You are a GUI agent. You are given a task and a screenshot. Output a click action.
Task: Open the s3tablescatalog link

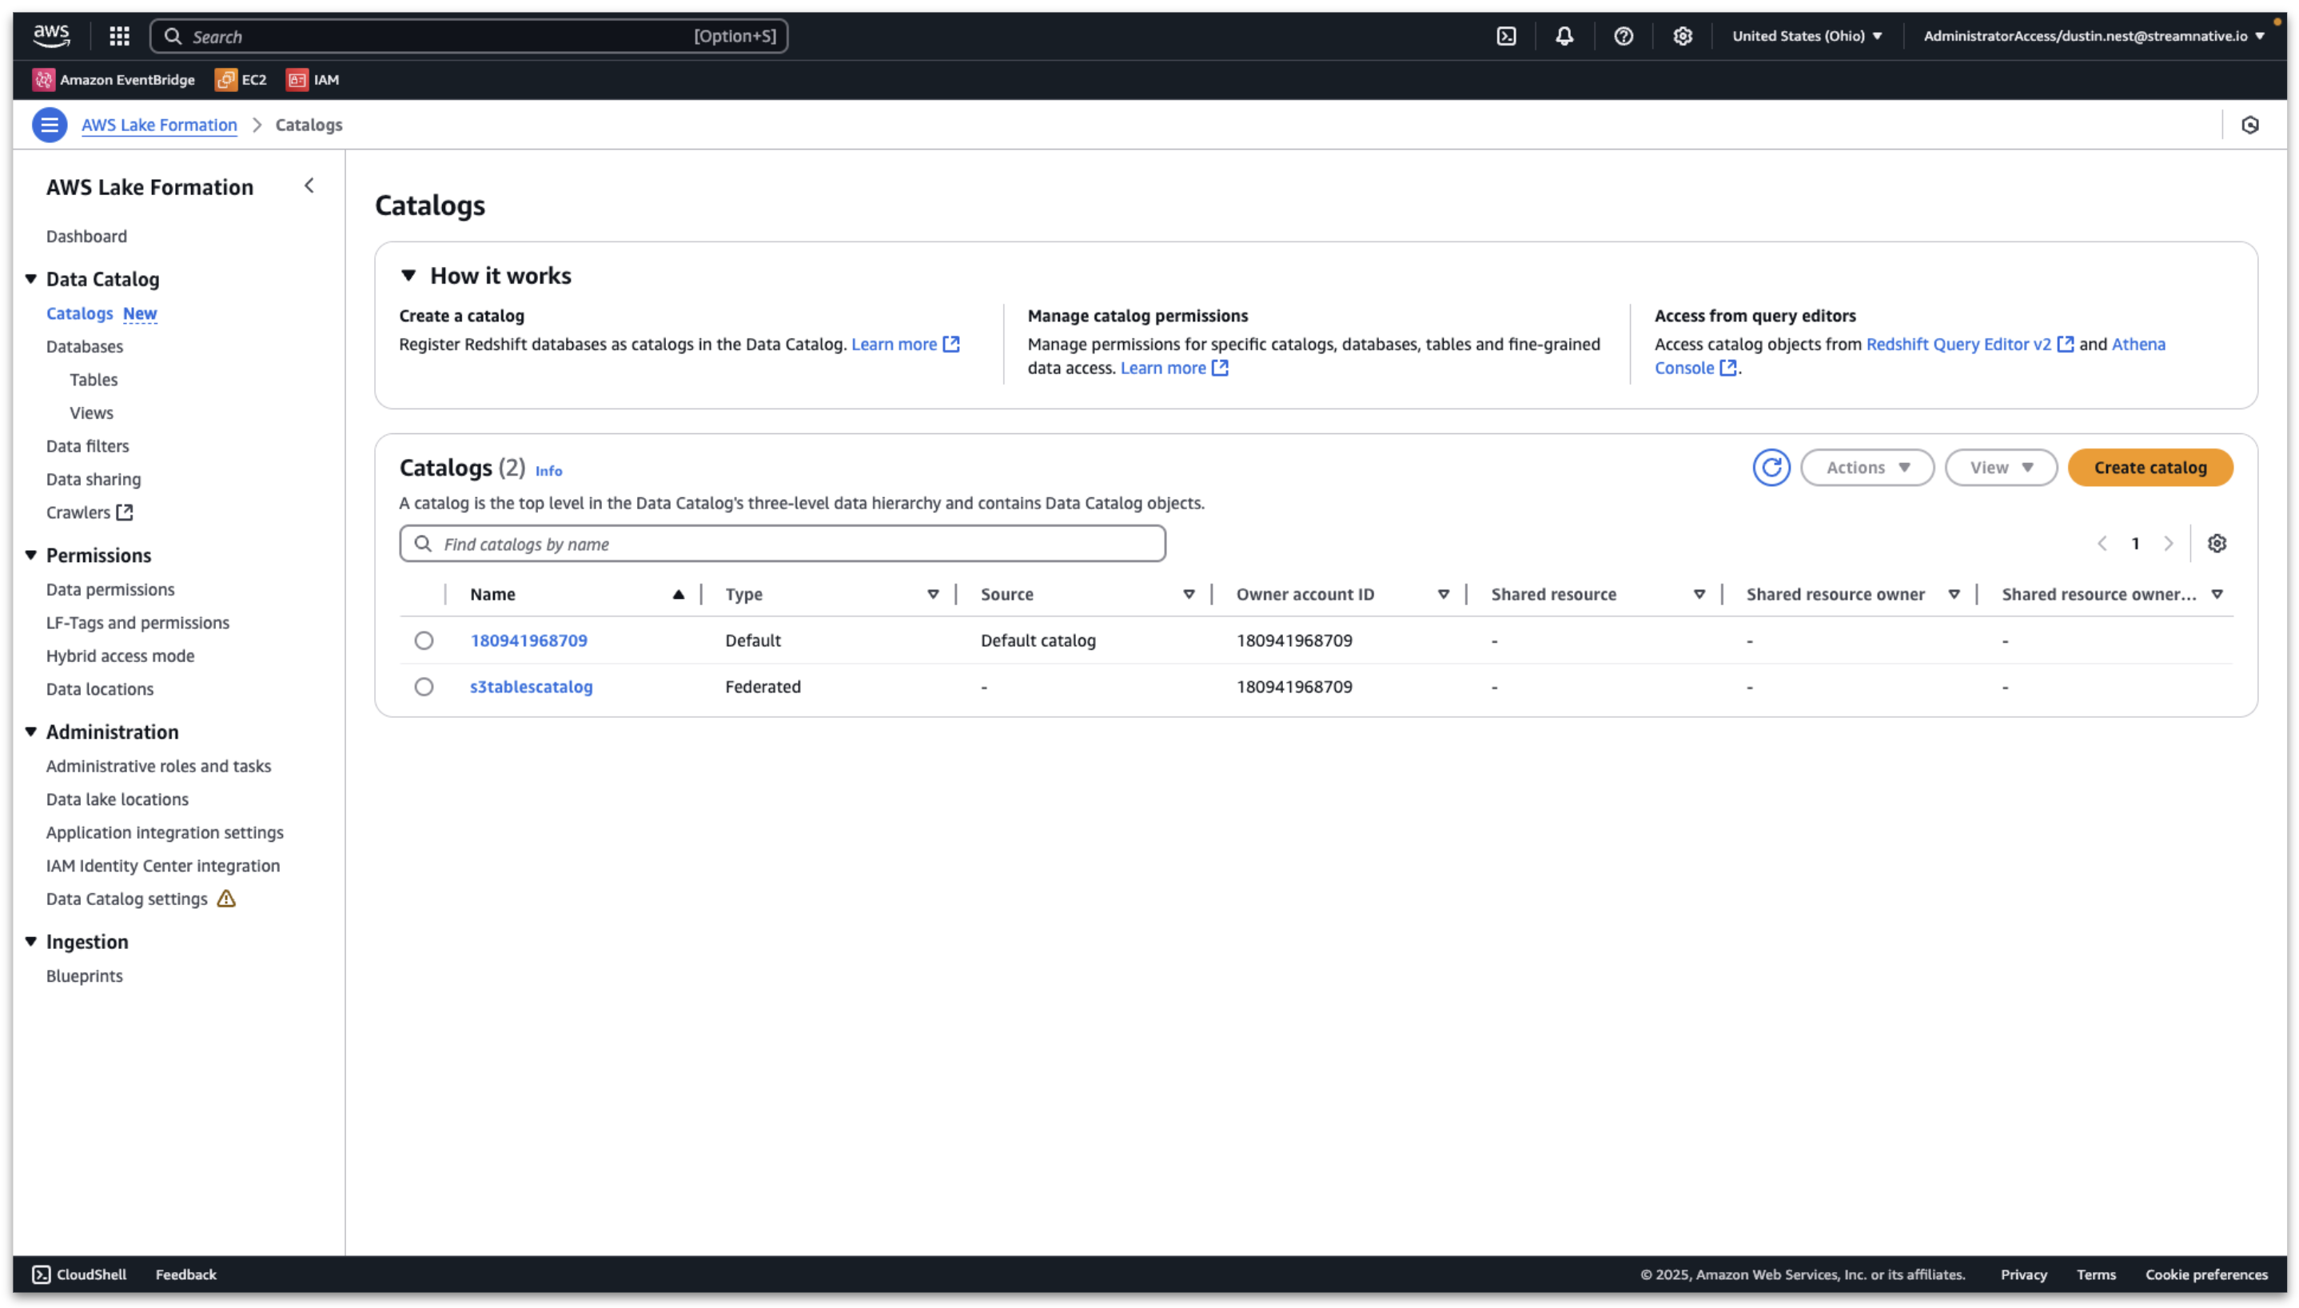click(x=531, y=686)
